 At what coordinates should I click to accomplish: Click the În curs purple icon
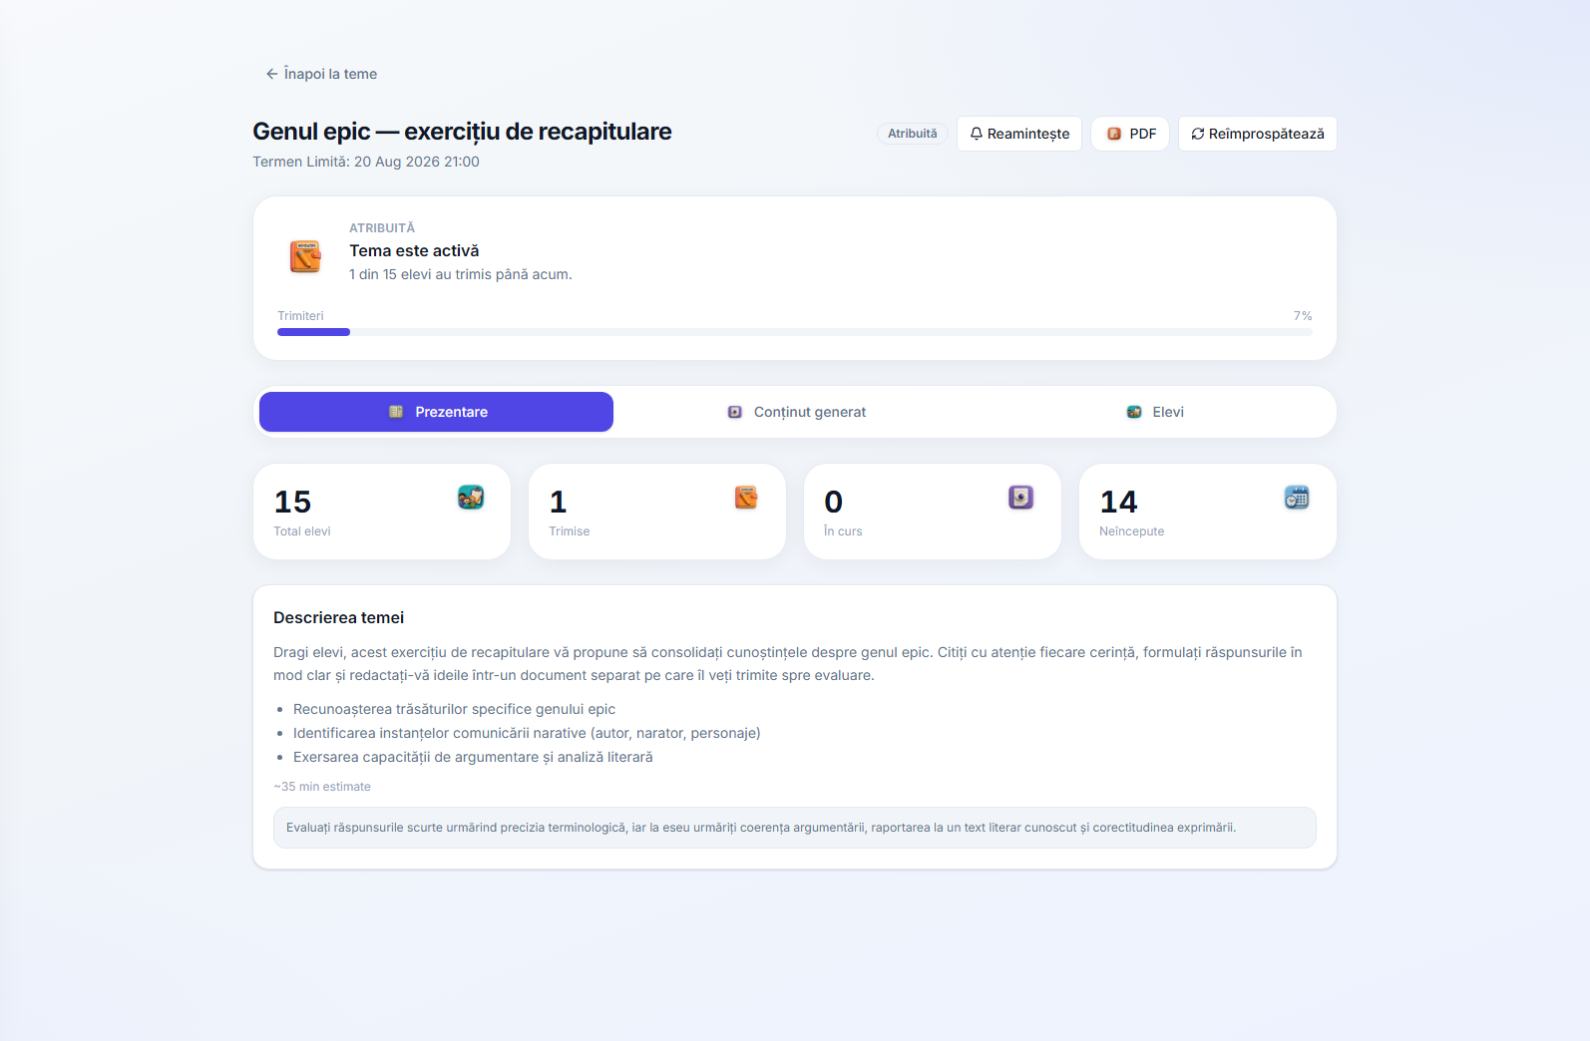(1021, 497)
